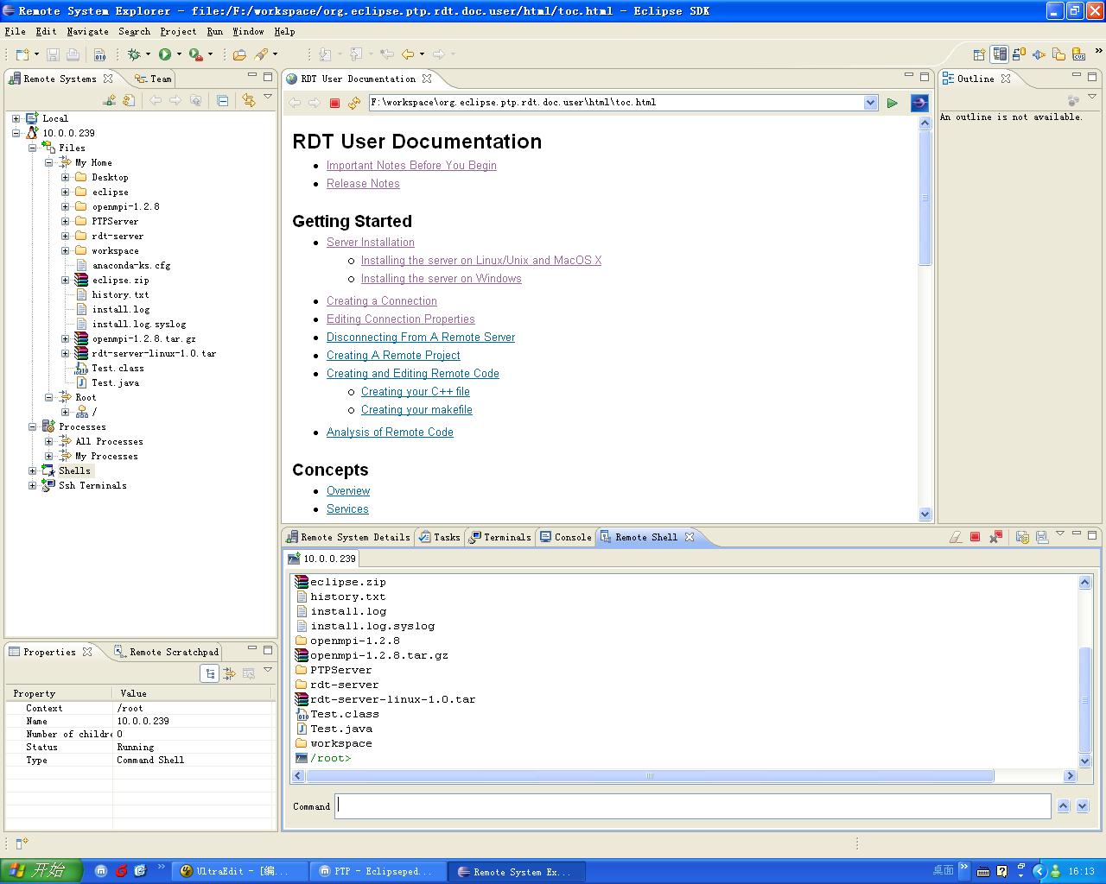The width and height of the screenshot is (1106, 884).
Task: Open the Tasks tab
Action: coord(439,537)
